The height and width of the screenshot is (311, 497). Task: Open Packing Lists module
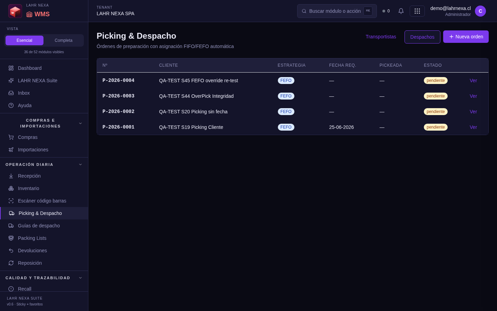(44, 238)
